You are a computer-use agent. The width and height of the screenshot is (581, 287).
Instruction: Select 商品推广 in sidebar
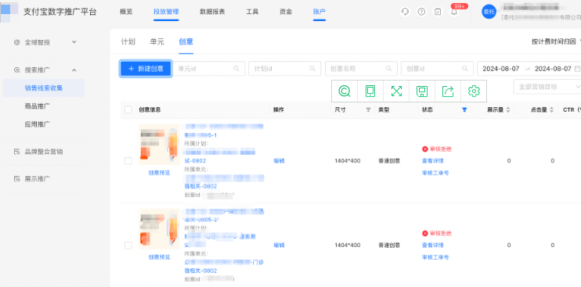tap(38, 106)
